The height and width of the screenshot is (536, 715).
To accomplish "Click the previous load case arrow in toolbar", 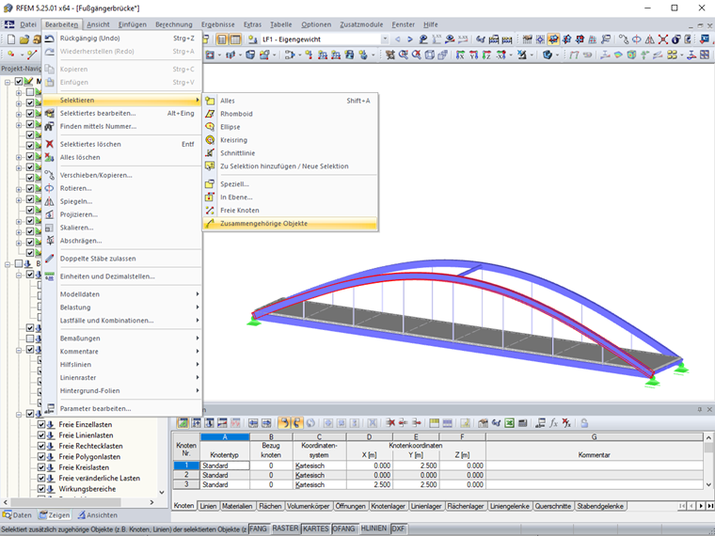I will [397, 39].
